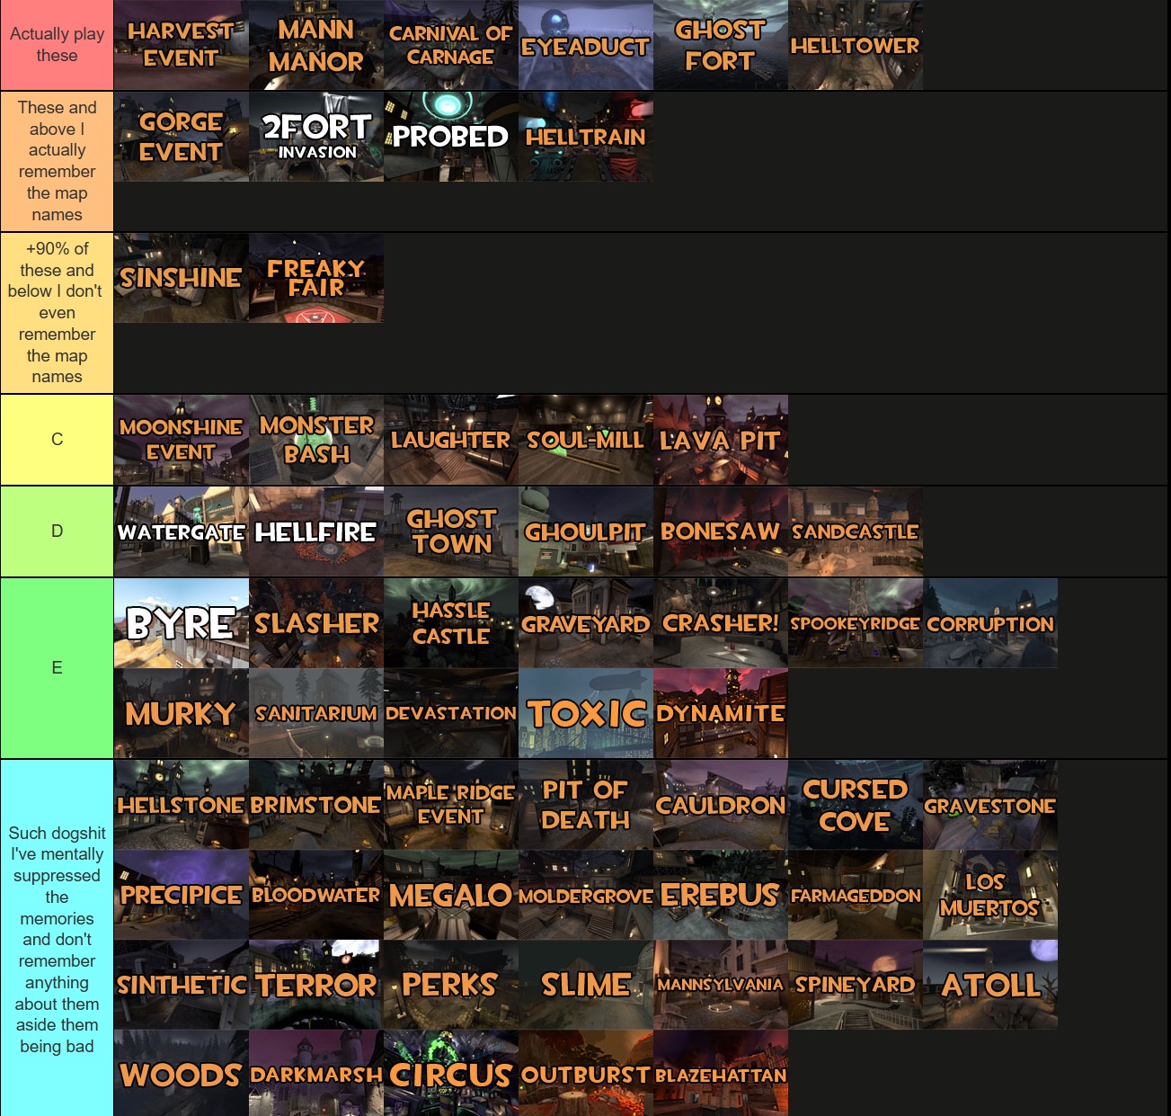Select the Mann Manor map thumbnail
The height and width of the screenshot is (1116, 1171).
click(x=316, y=45)
